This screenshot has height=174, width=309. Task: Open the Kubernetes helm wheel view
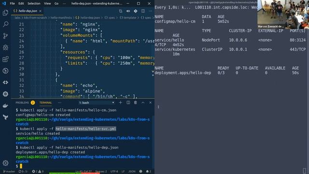(5, 94)
